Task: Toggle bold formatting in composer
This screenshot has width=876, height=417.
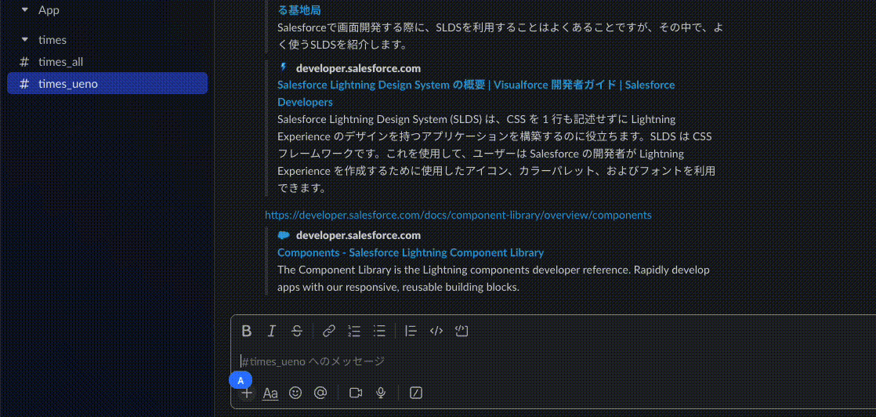Action: [246, 331]
